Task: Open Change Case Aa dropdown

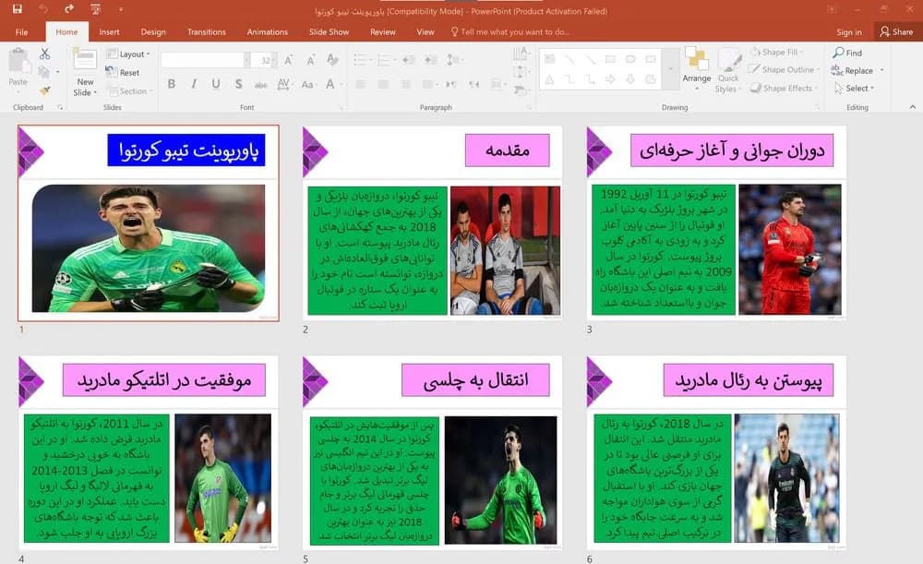Action: (308, 84)
